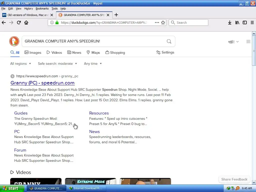The height and width of the screenshot is (192, 256).
Task: Open the History menu
Action: pos(28,8)
